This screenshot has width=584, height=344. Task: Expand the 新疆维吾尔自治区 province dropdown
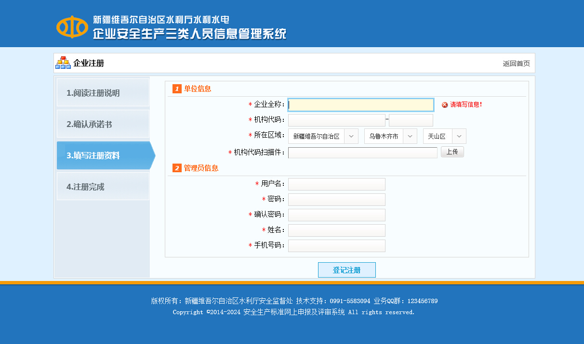pyautogui.click(x=323, y=136)
